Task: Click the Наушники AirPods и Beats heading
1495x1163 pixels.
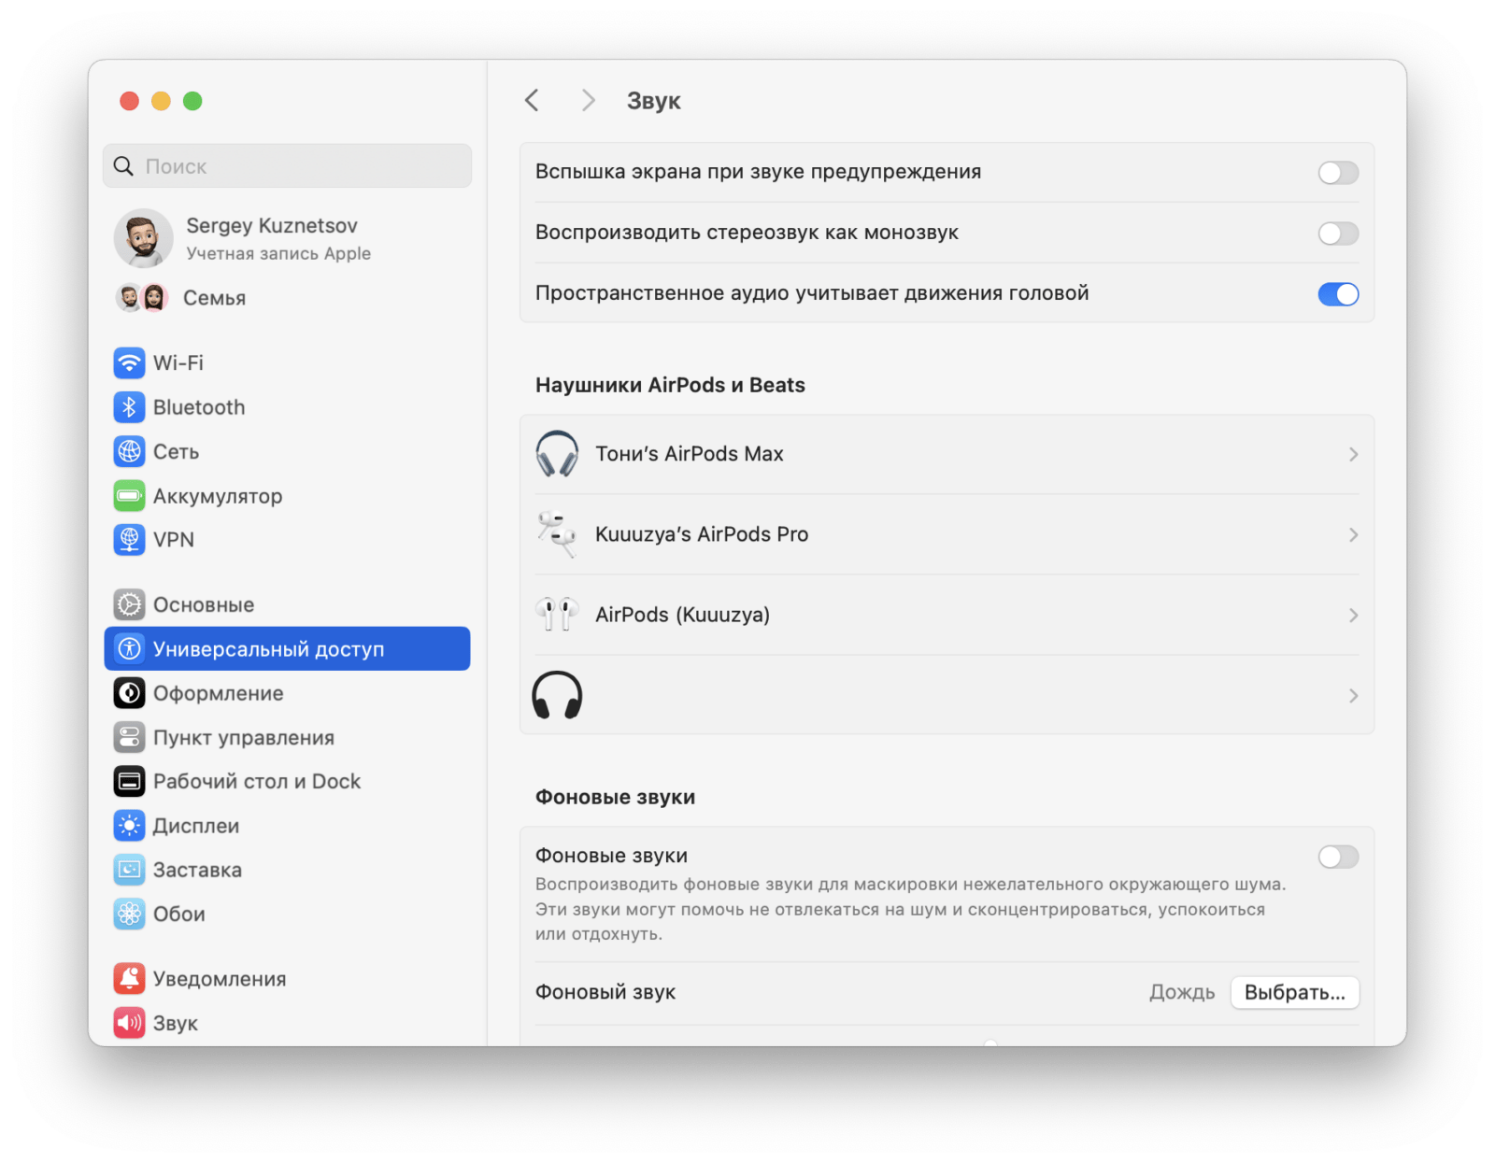Action: pyautogui.click(x=670, y=385)
